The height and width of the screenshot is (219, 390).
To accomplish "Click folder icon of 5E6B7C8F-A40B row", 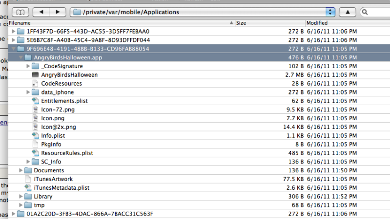I will coord(21,40).
